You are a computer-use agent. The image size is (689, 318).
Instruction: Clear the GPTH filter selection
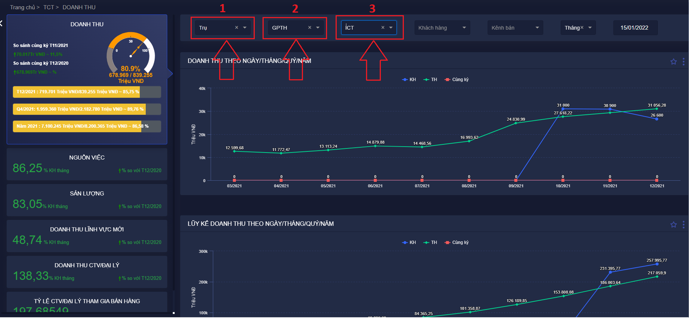310,27
